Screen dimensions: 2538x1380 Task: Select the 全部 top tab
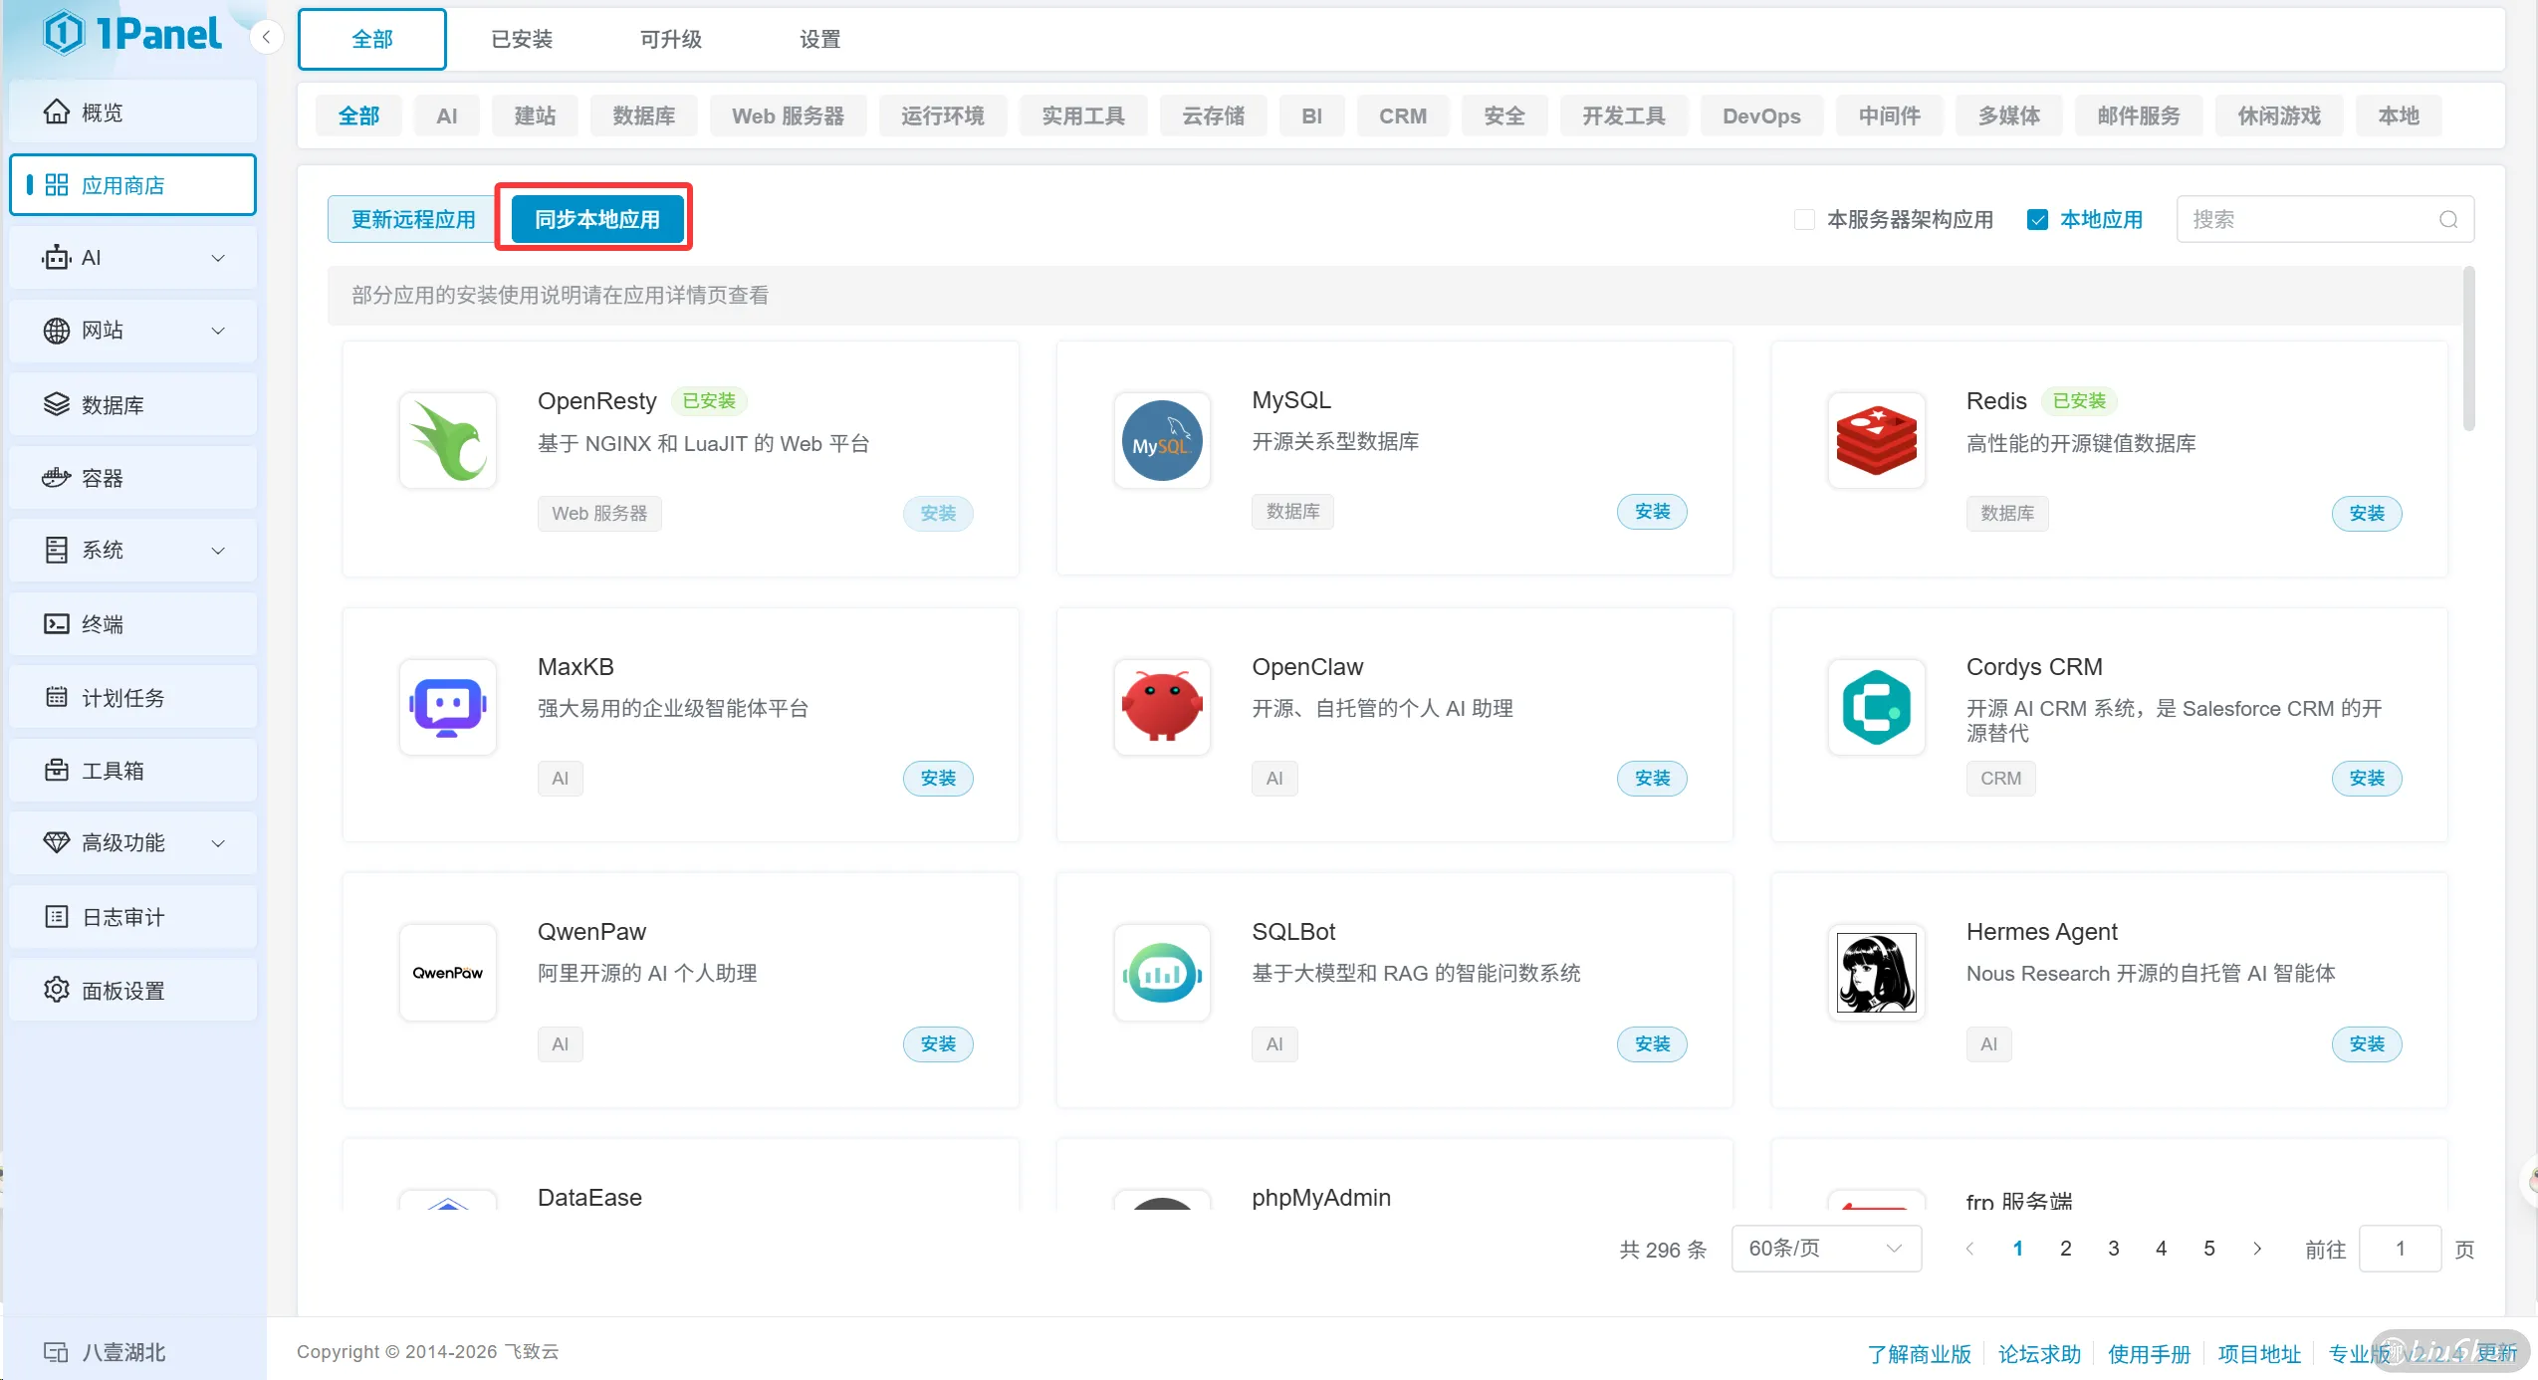(x=372, y=39)
